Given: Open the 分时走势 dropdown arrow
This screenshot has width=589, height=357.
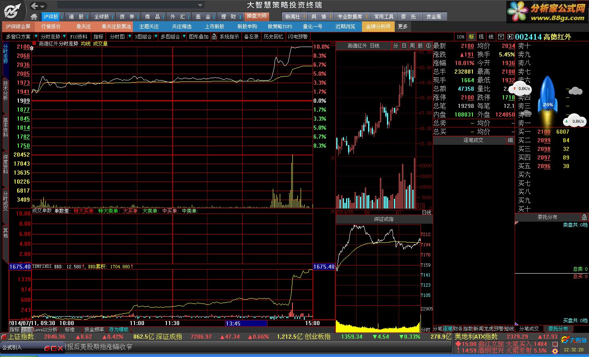Looking at the screenshot, I should 64,36.
